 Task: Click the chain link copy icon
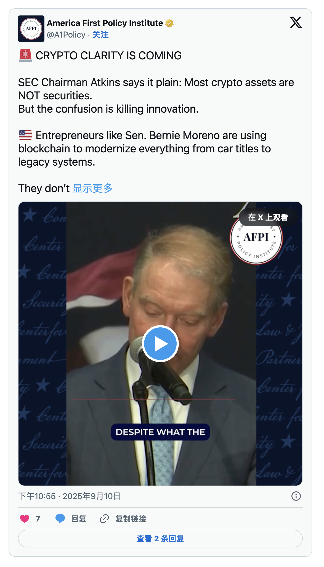coord(104,519)
